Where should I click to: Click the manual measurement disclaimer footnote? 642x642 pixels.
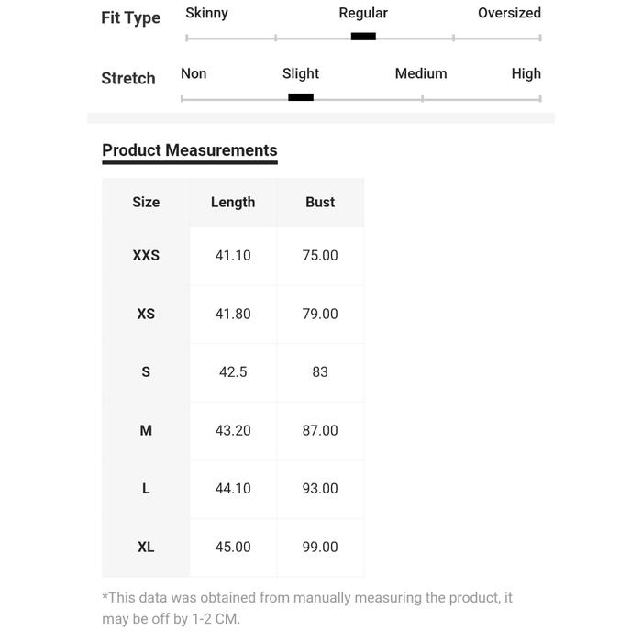(307, 608)
